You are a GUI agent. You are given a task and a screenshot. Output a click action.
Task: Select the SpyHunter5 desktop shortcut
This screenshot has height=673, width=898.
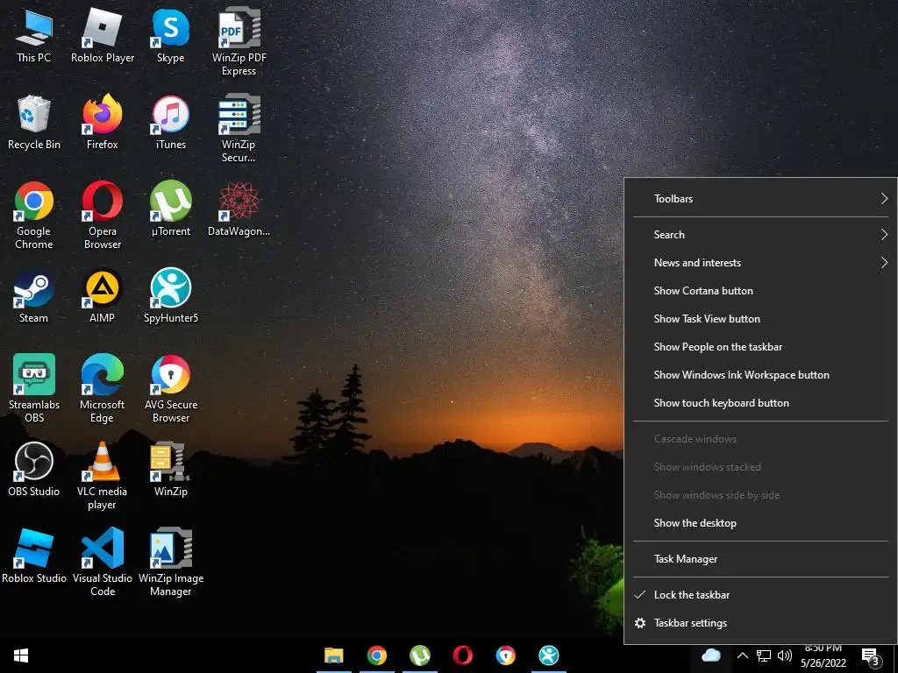tap(171, 296)
